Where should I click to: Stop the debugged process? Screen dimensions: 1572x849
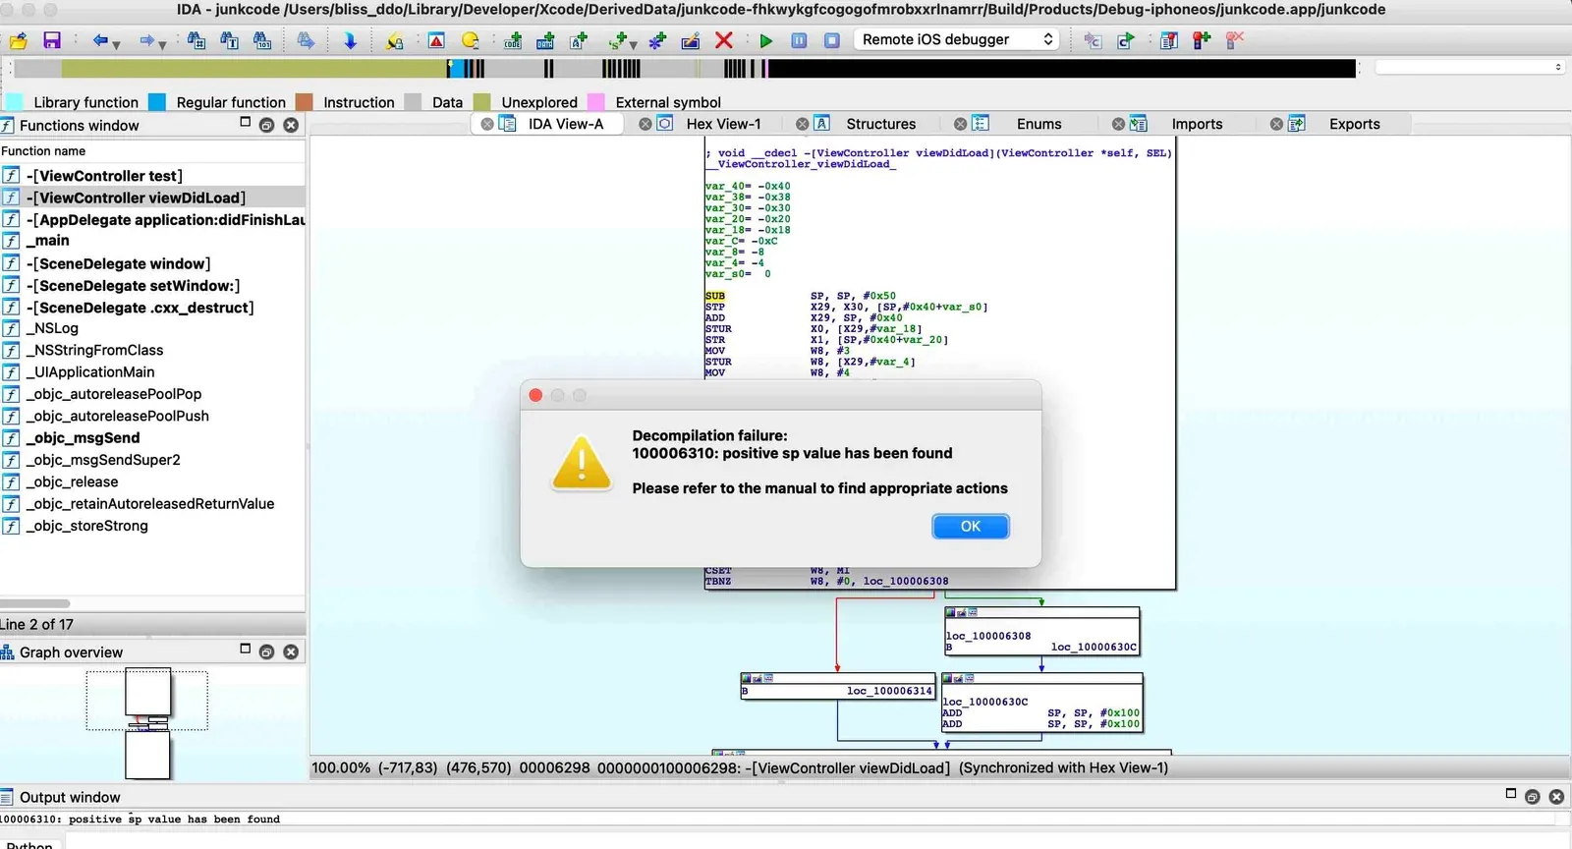click(x=832, y=40)
